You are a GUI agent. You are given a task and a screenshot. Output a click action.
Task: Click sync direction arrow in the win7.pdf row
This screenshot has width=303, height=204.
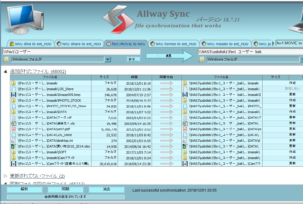point(167,129)
